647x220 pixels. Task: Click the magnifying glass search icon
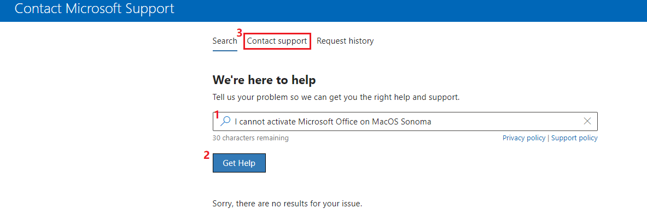[x=225, y=122]
